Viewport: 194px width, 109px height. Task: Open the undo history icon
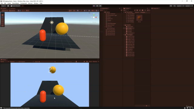click(171, 6)
